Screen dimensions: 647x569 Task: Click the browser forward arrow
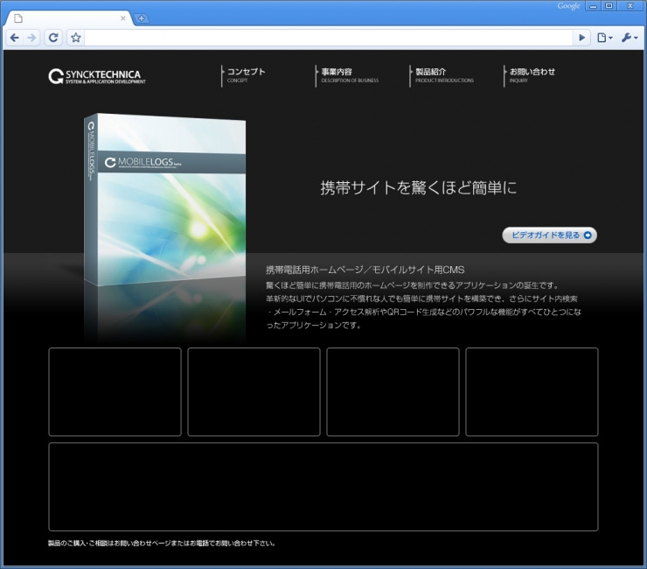31,38
